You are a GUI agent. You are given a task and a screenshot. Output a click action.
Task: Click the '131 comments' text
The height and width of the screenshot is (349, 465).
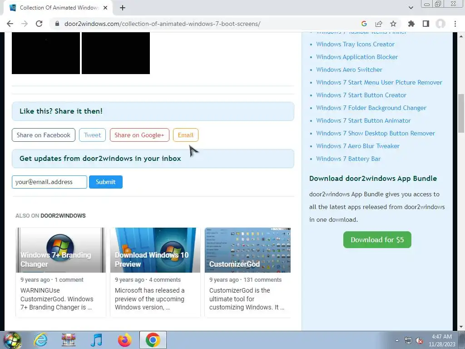pyautogui.click(x=262, y=280)
